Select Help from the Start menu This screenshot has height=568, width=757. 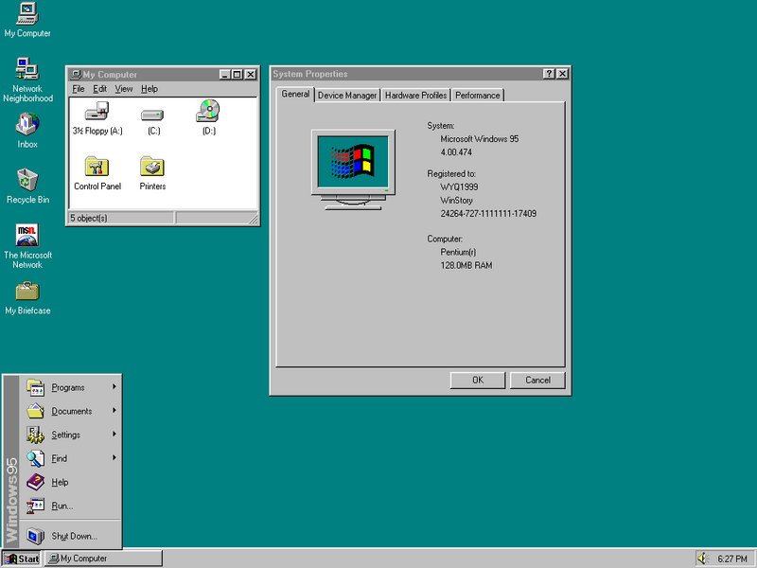point(60,482)
